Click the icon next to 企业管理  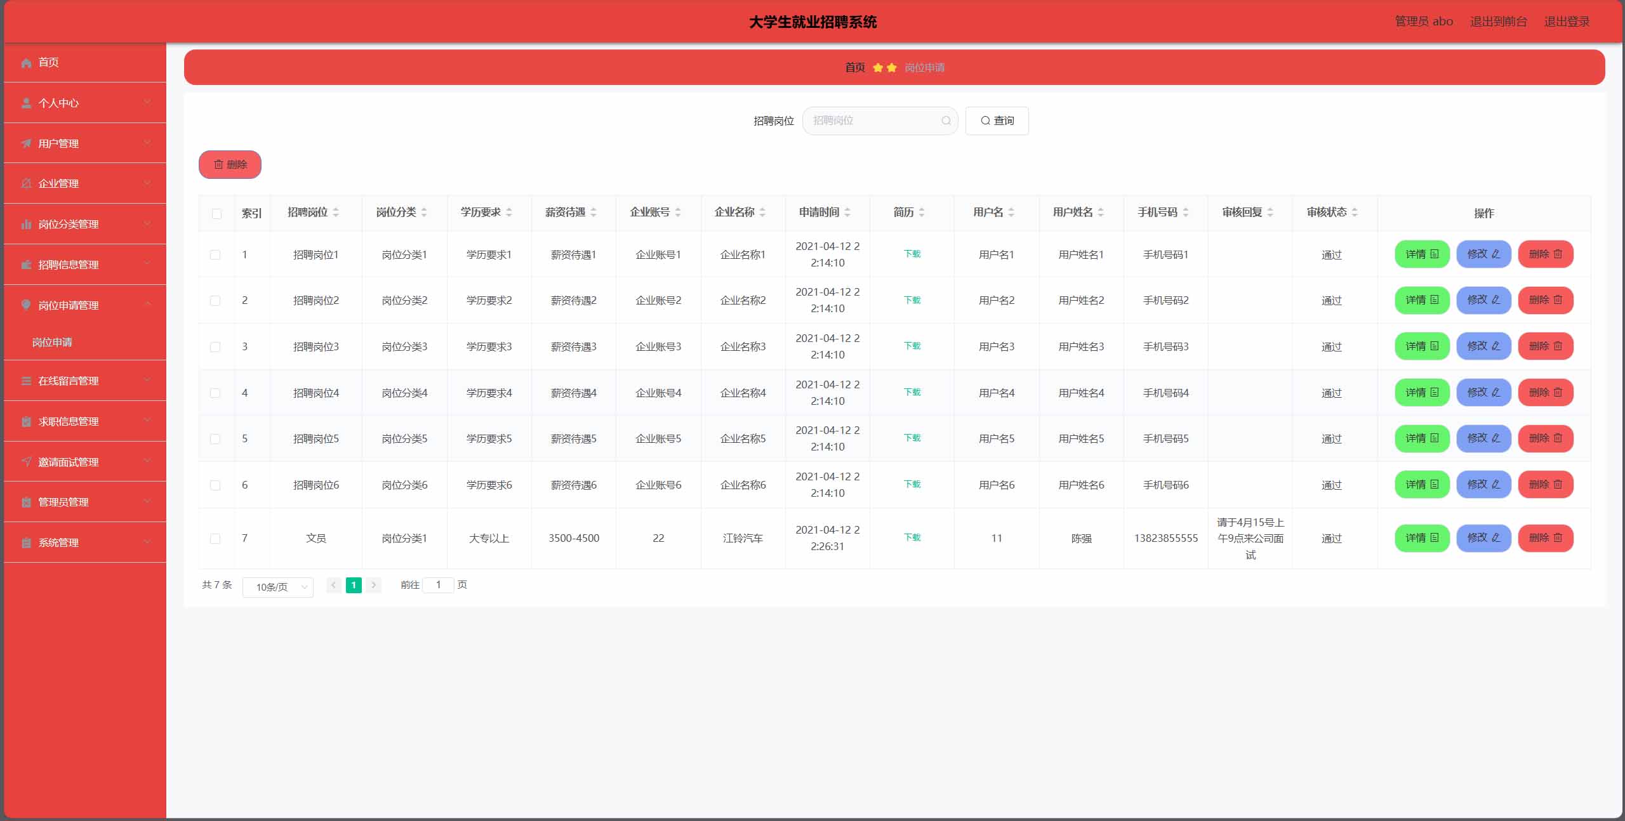[26, 183]
